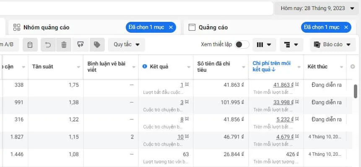Click the export/replace arrows icon beside trash
Image resolution: width=361 pixels, height=167 pixels.
[81, 44]
